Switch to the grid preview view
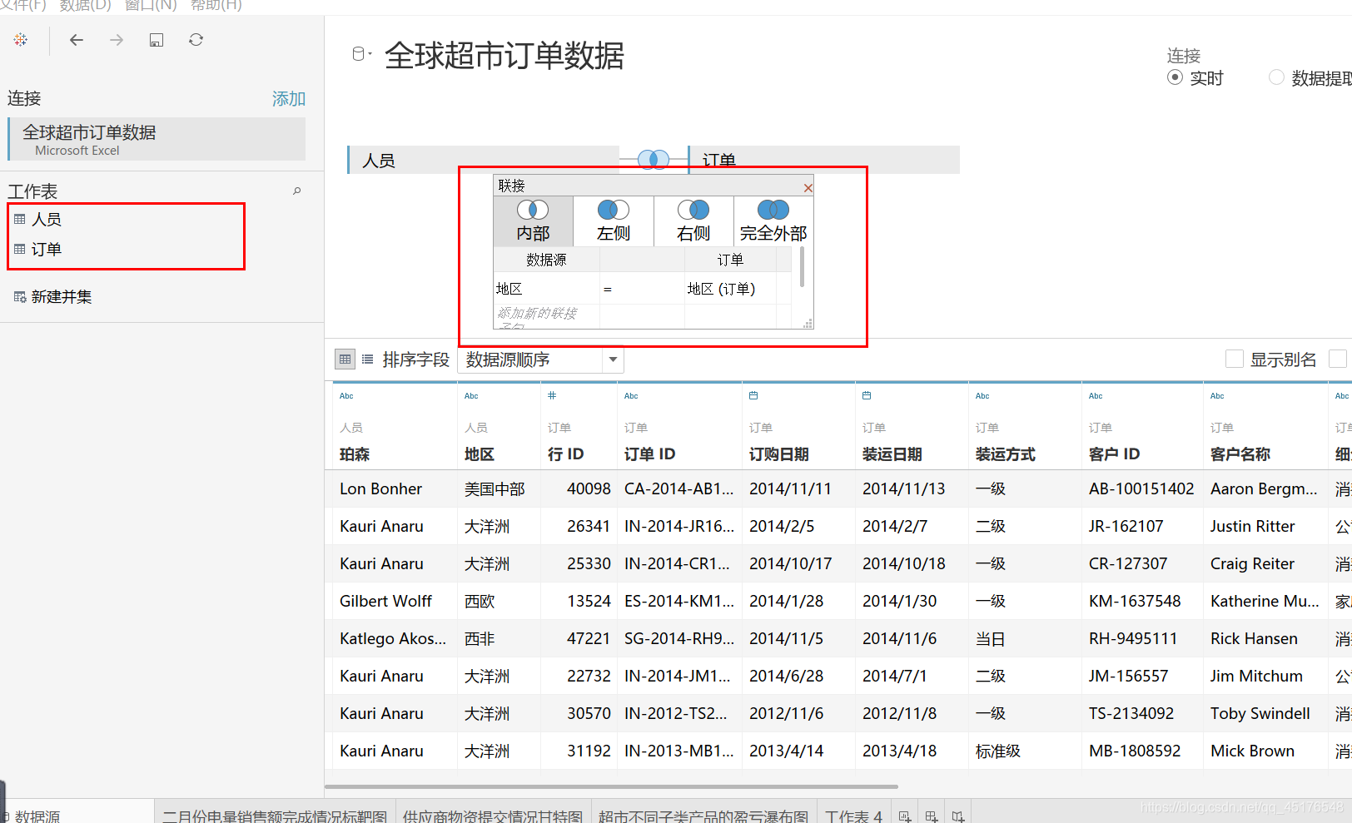 tap(345, 359)
